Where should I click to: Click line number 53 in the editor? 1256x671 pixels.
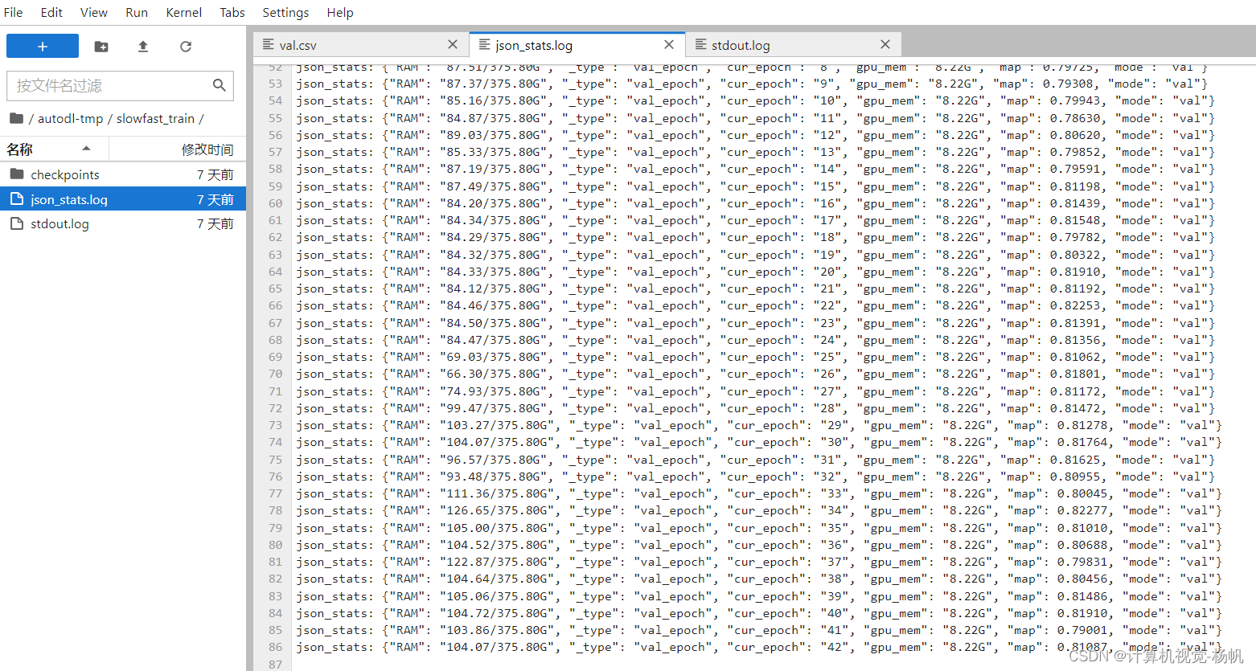click(x=276, y=84)
